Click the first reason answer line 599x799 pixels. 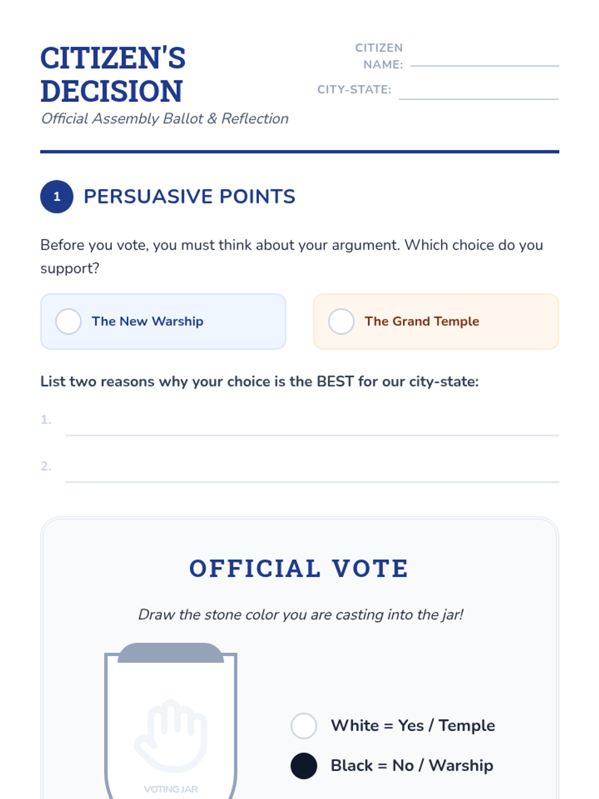click(x=312, y=429)
